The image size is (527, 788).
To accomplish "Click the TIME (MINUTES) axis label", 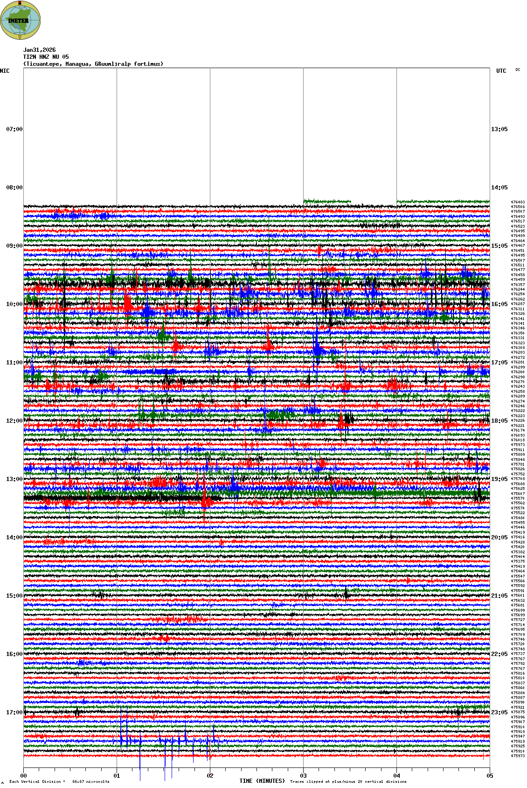I will 262,781.
